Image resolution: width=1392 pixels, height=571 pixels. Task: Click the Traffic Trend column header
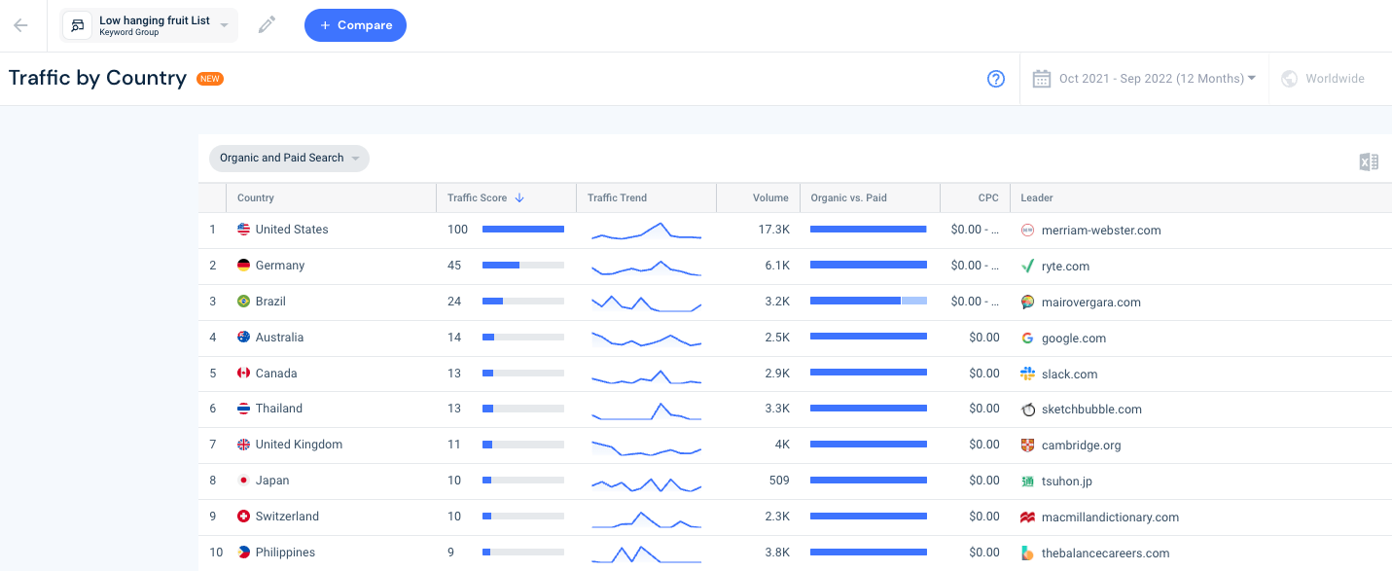click(x=617, y=198)
